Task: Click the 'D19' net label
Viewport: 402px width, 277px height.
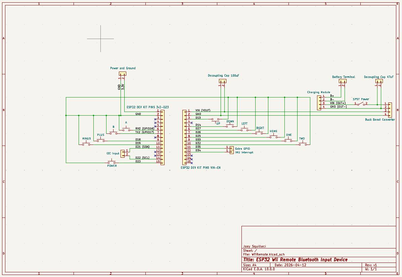Action: tap(138, 143)
